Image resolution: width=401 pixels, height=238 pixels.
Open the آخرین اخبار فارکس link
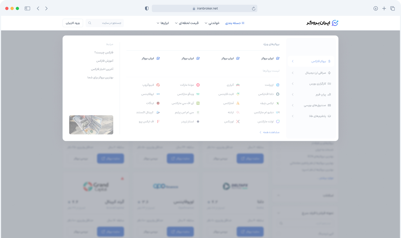(x=102, y=69)
